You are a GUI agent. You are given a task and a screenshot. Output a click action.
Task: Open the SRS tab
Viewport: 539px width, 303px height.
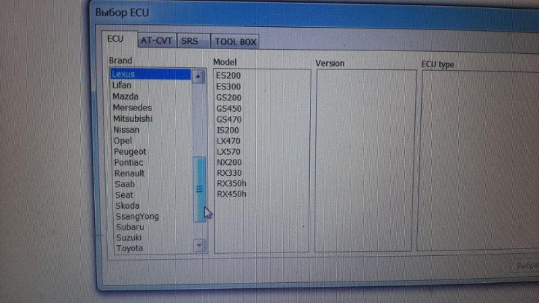click(193, 41)
